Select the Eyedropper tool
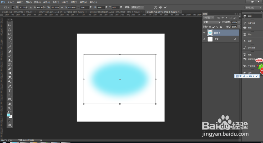 (x=9, y=47)
